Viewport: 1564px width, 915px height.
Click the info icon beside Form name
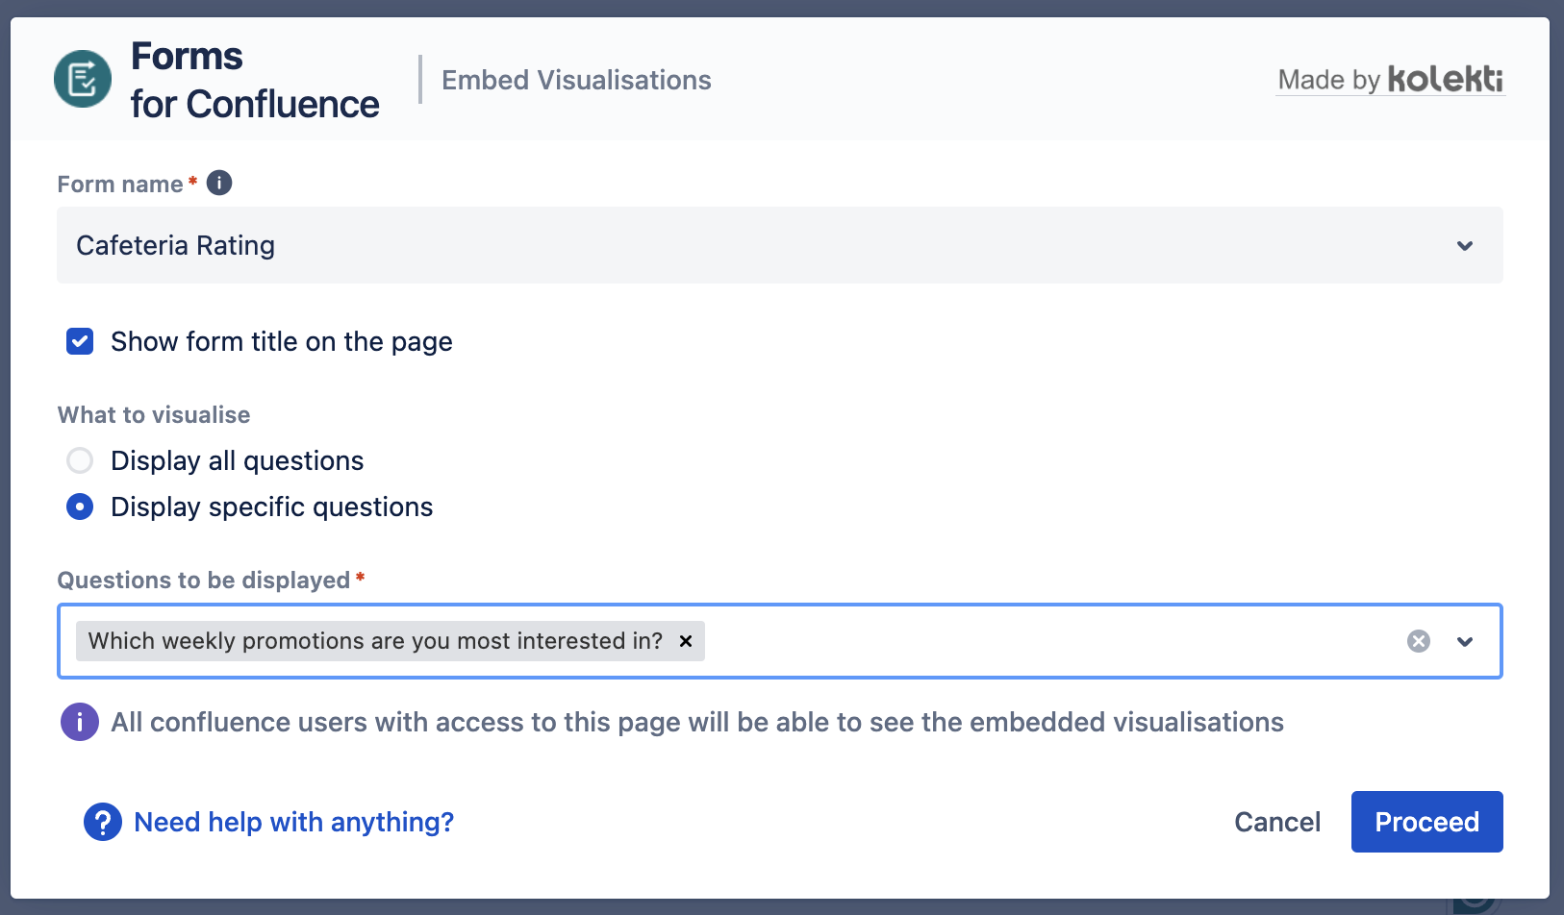coord(219,183)
